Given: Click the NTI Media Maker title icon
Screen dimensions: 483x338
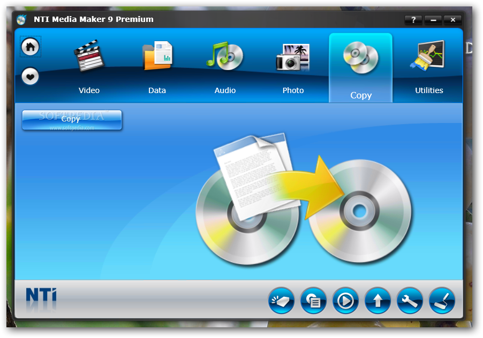Looking at the screenshot, I should tap(21, 20).
